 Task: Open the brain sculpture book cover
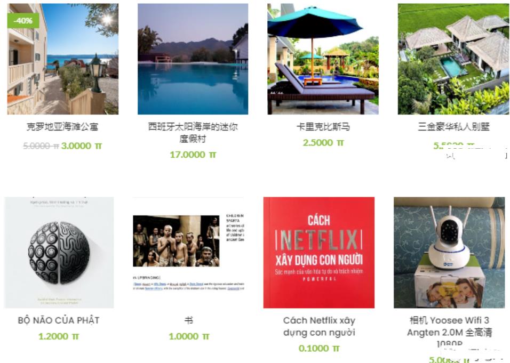(59, 252)
